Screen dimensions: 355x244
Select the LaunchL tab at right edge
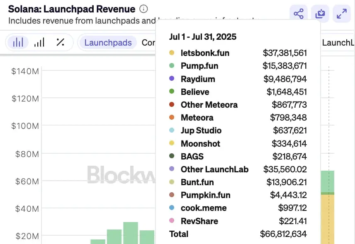(x=338, y=43)
